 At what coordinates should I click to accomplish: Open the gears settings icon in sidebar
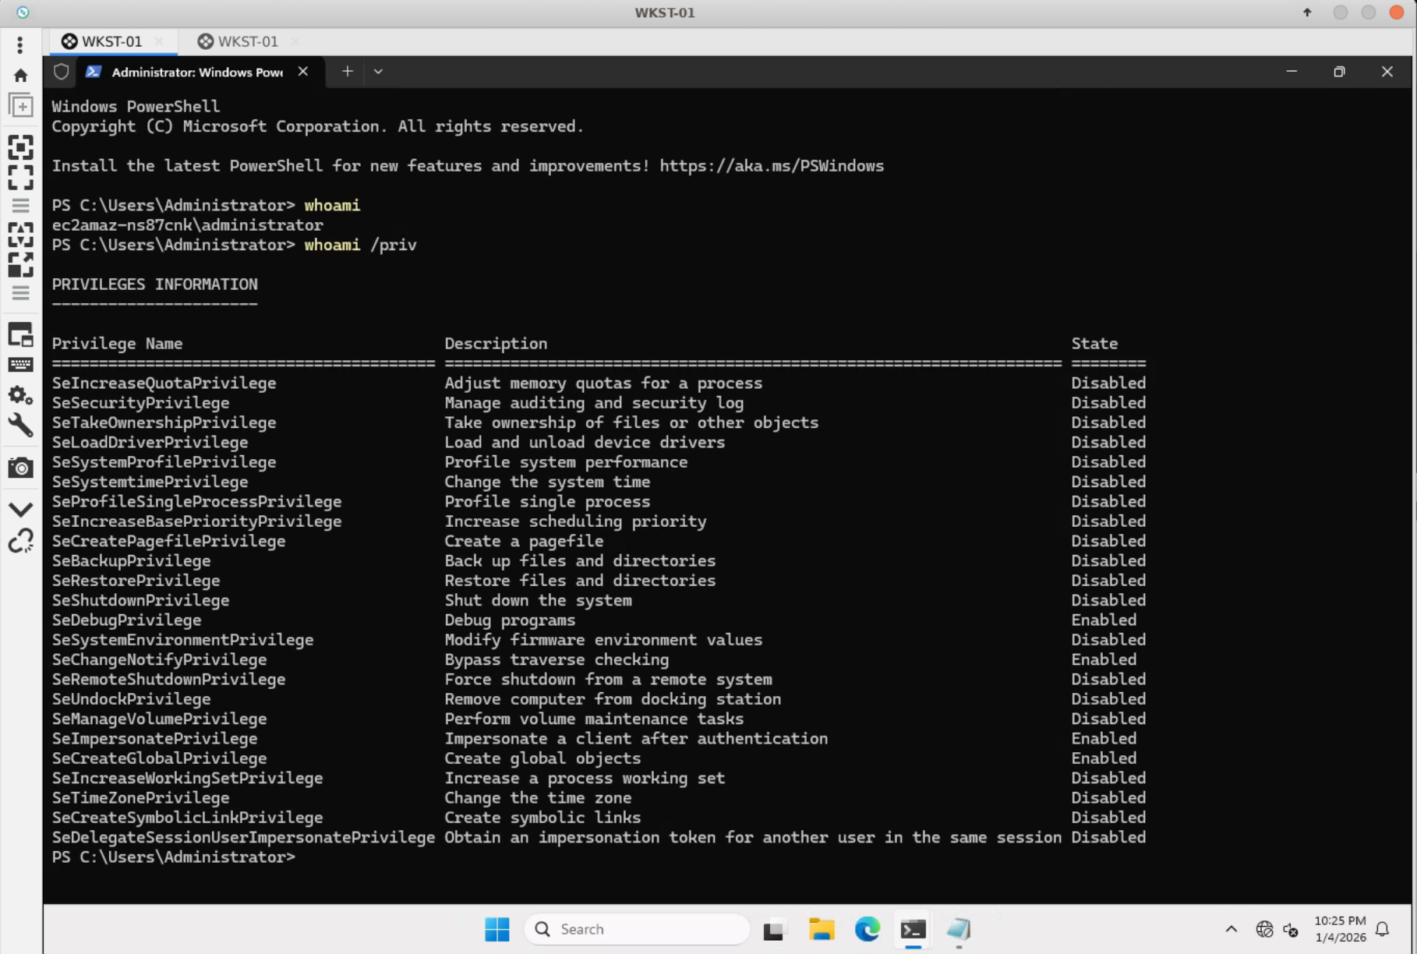click(21, 395)
